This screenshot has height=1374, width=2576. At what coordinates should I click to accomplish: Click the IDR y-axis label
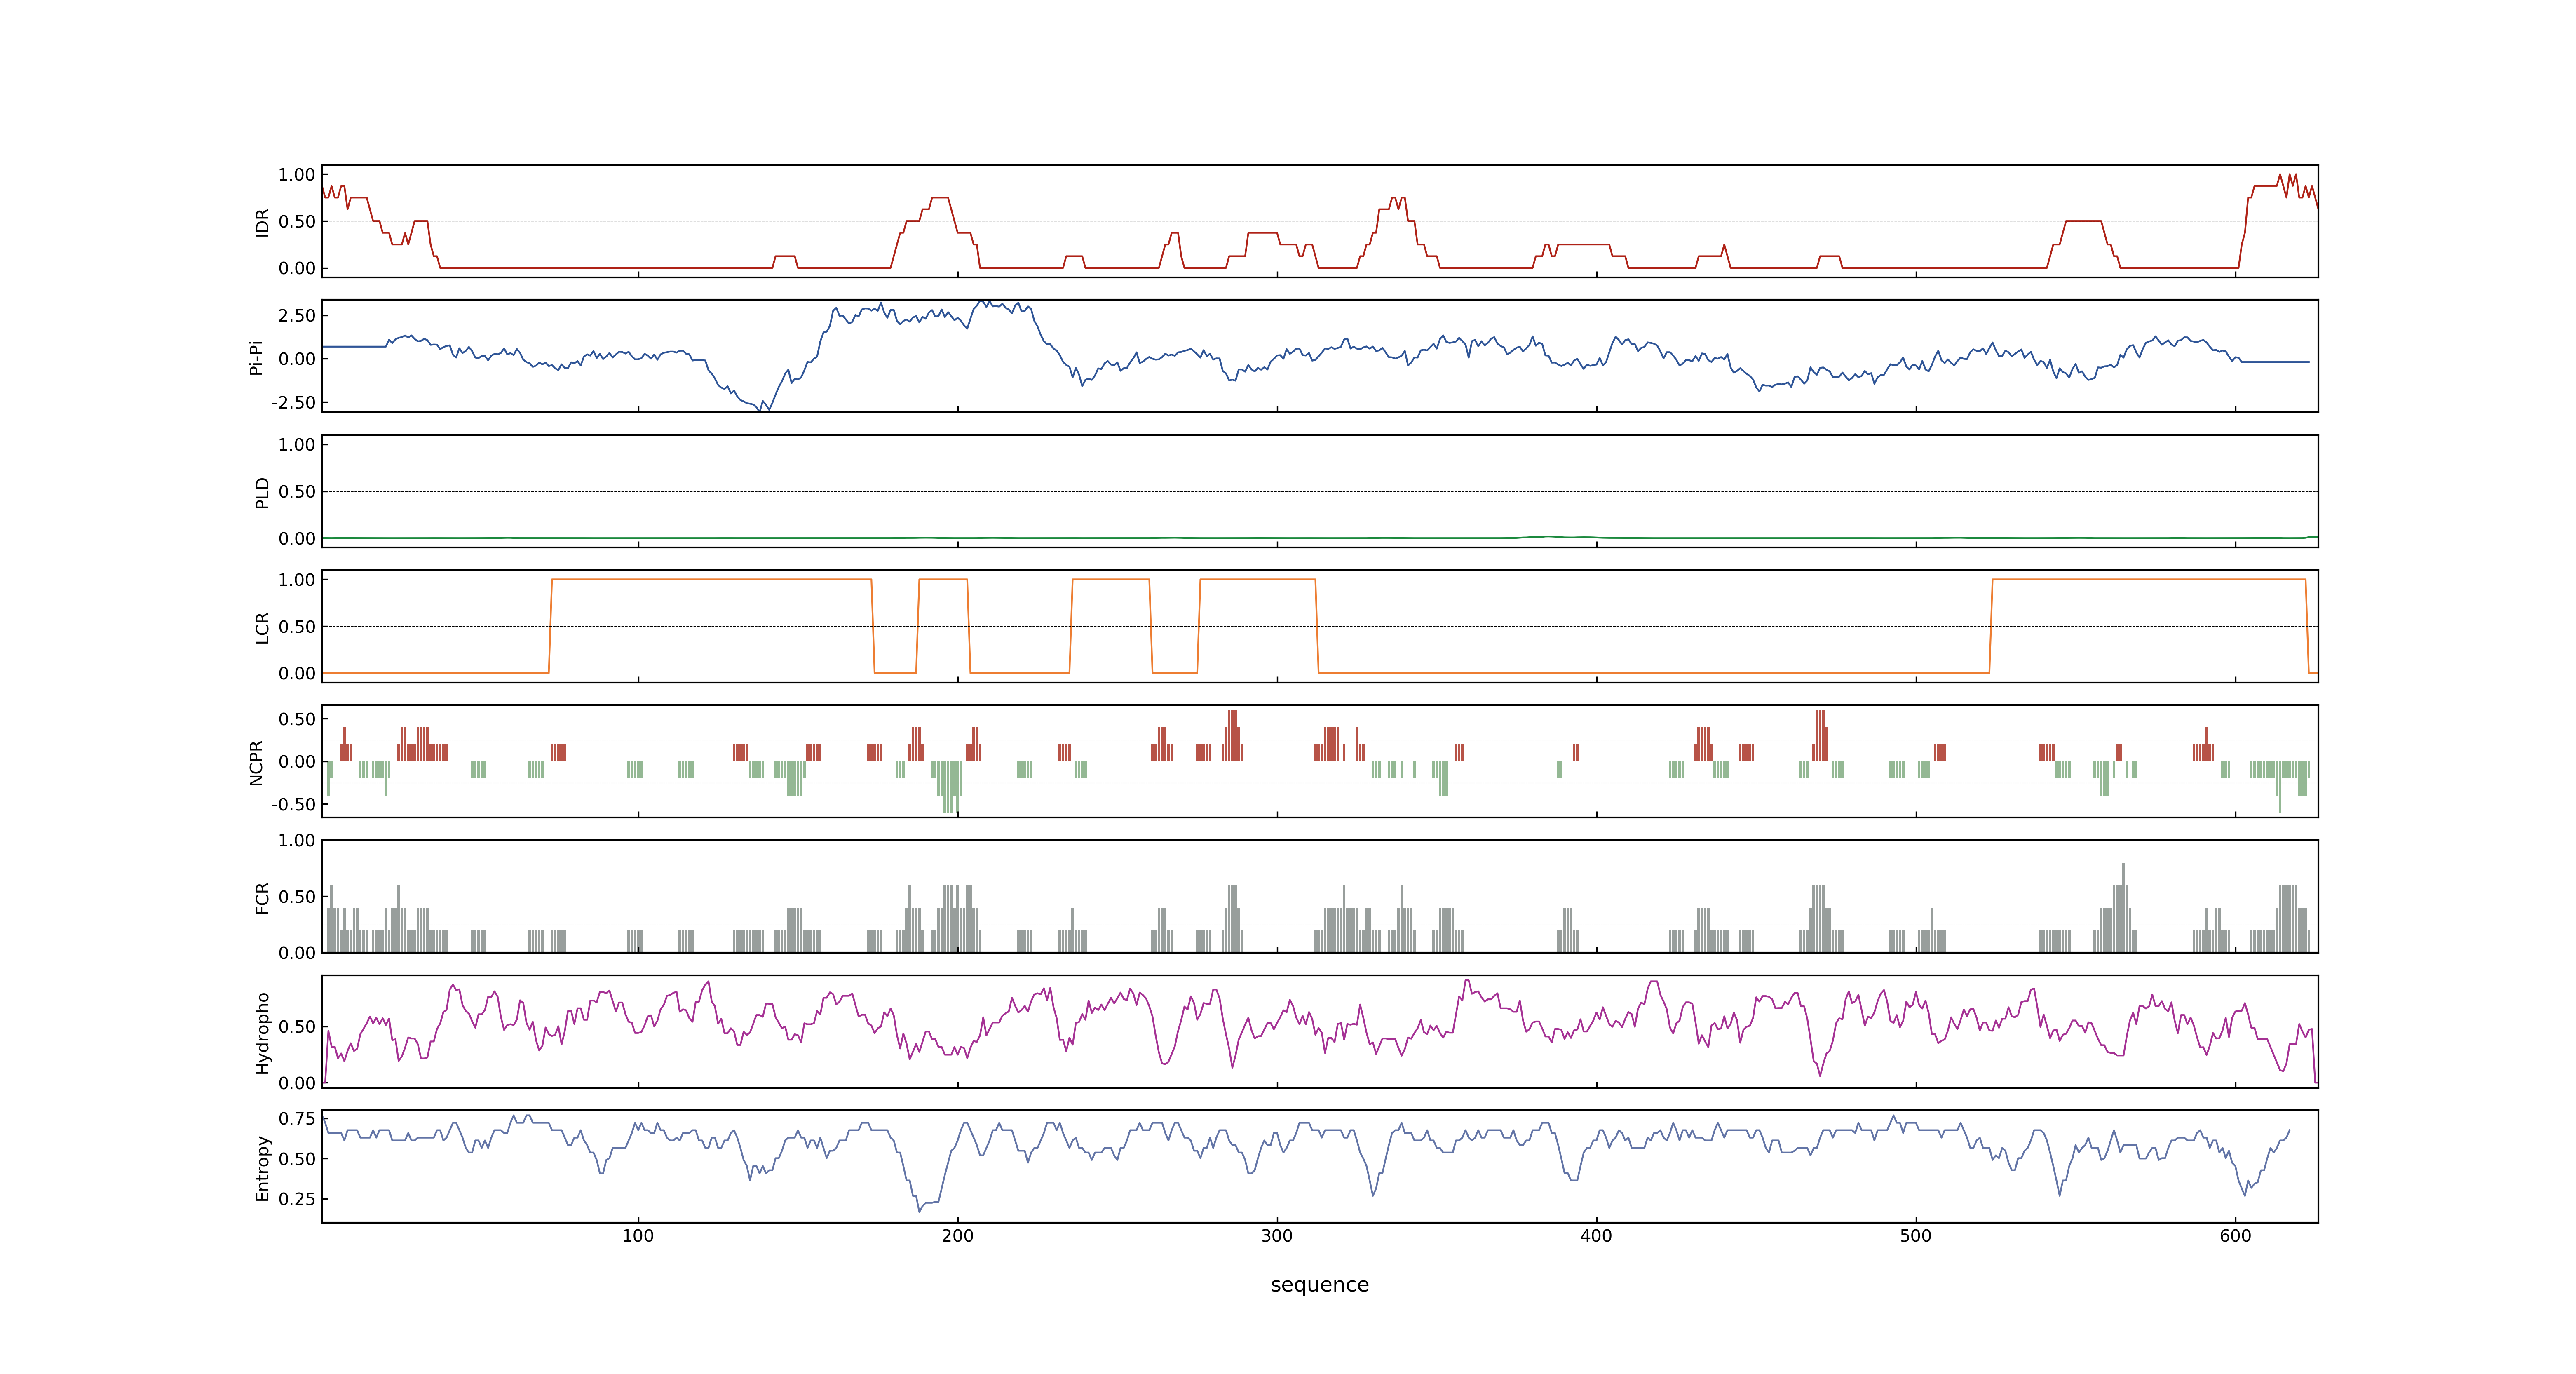tap(262, 222)
